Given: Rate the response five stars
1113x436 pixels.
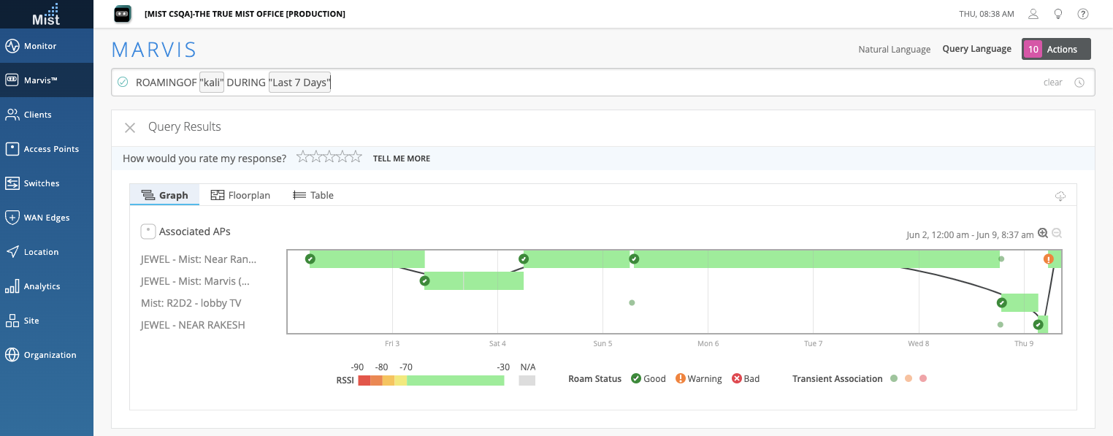Looking at the screenshot, I should pyautogui.click(x=356, y=157).
